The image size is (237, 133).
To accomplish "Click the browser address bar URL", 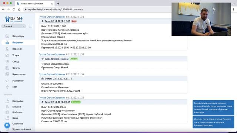I will pos(56,9).
